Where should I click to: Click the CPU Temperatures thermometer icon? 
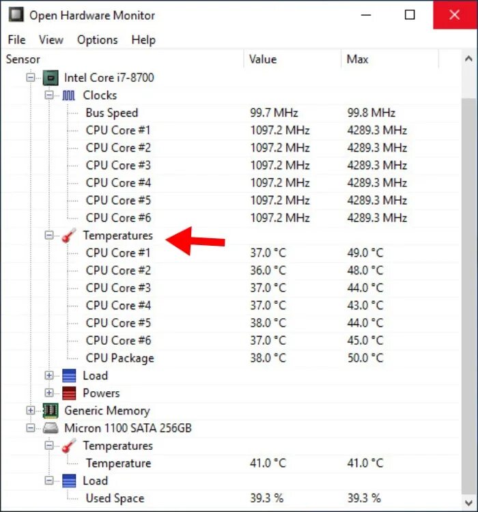tap(69, 236)
